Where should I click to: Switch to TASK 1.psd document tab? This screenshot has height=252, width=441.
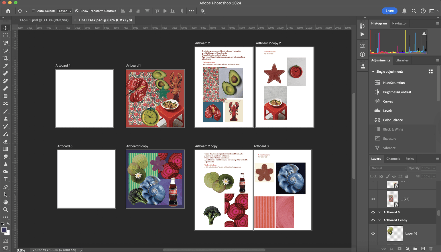click(x=44, y=20)
